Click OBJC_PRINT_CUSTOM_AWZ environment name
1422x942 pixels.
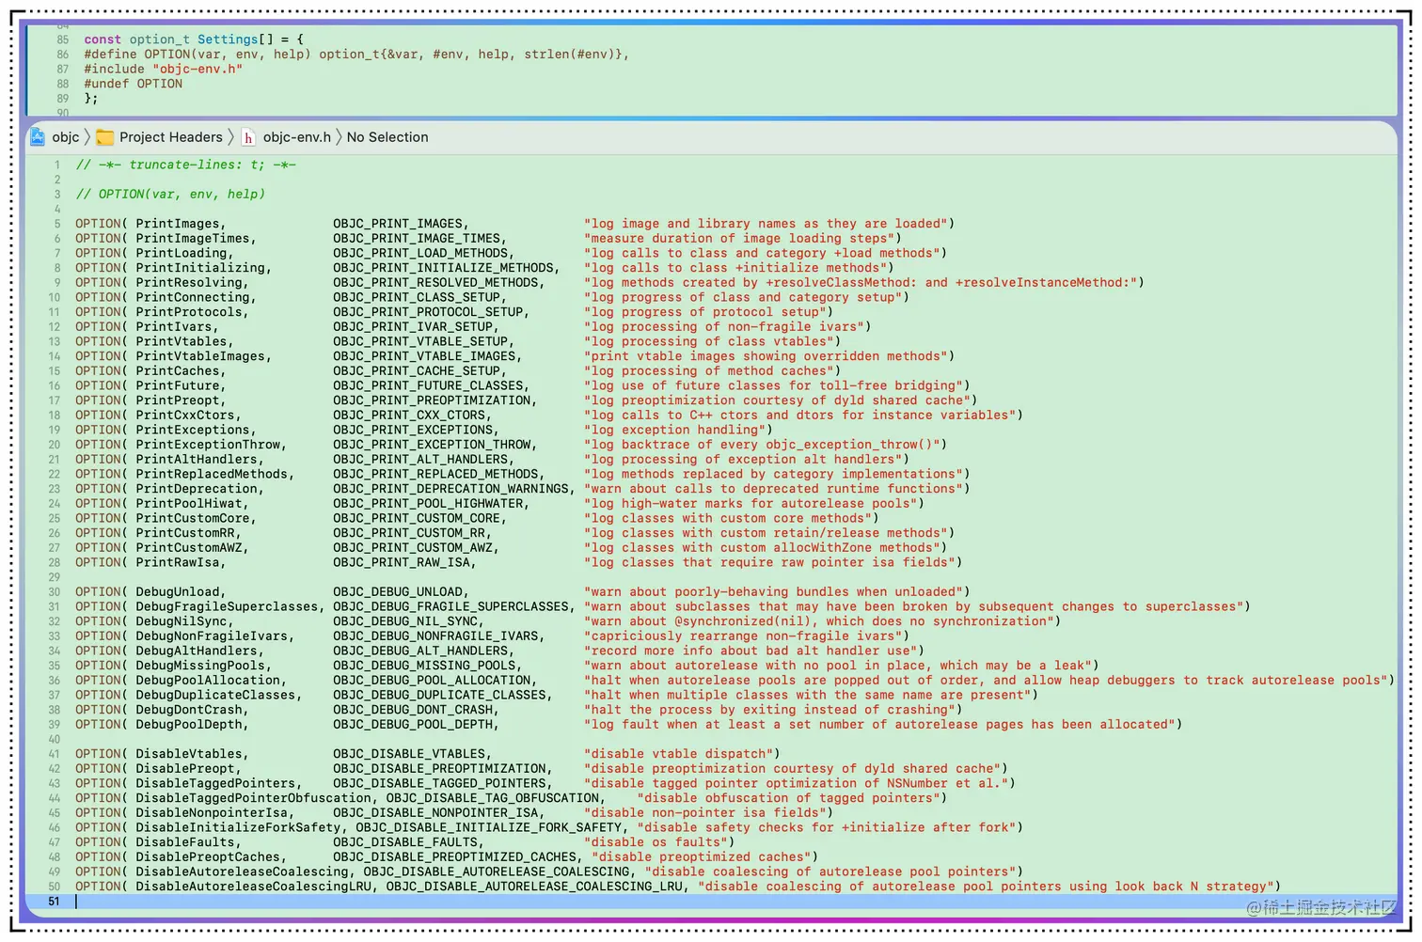(414, 548)
